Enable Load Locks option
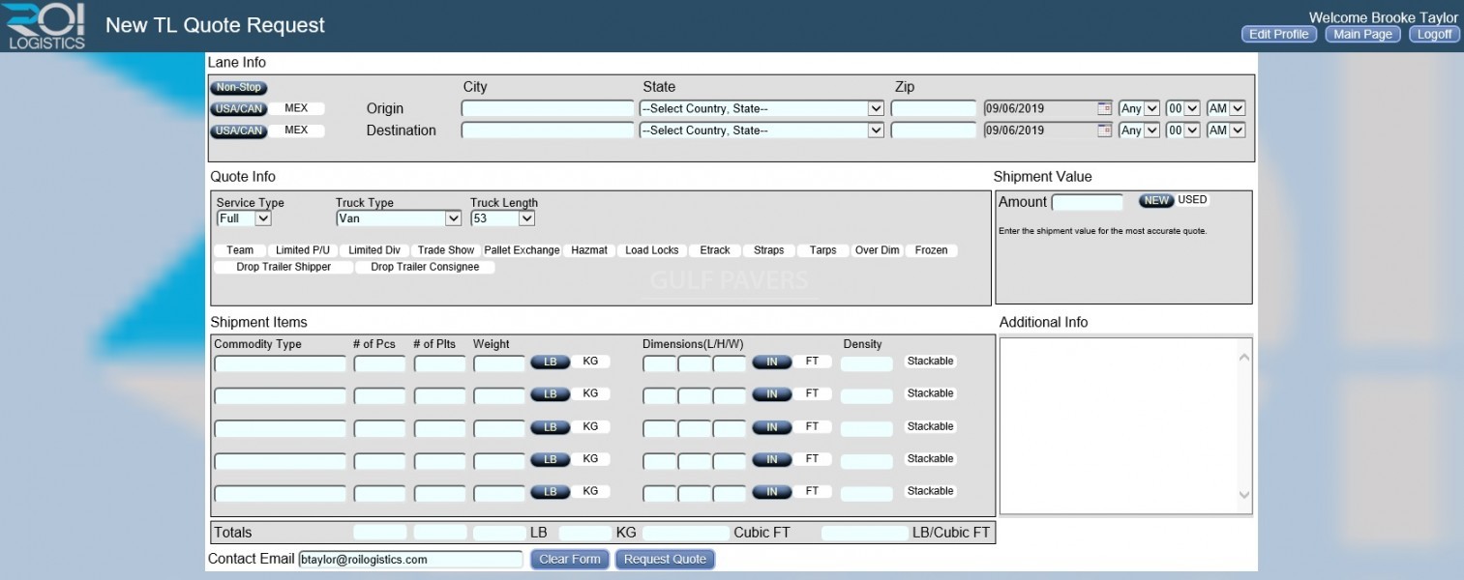The width and height of the screenshot is (1464, 580). tap(652, 250)
